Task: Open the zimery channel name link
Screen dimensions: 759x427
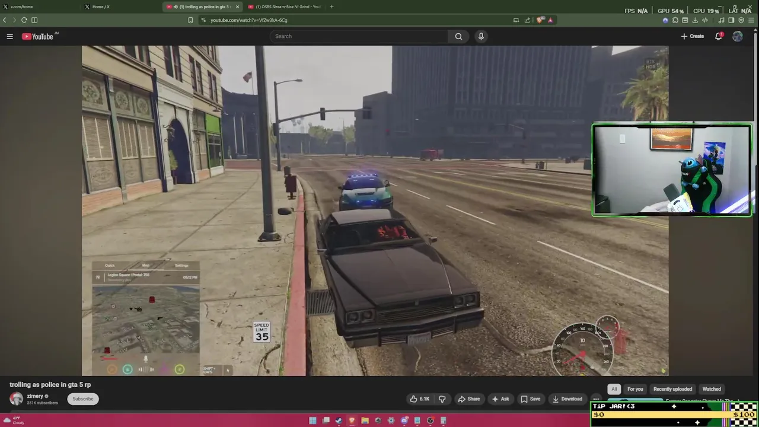Action: coord(35,396)
